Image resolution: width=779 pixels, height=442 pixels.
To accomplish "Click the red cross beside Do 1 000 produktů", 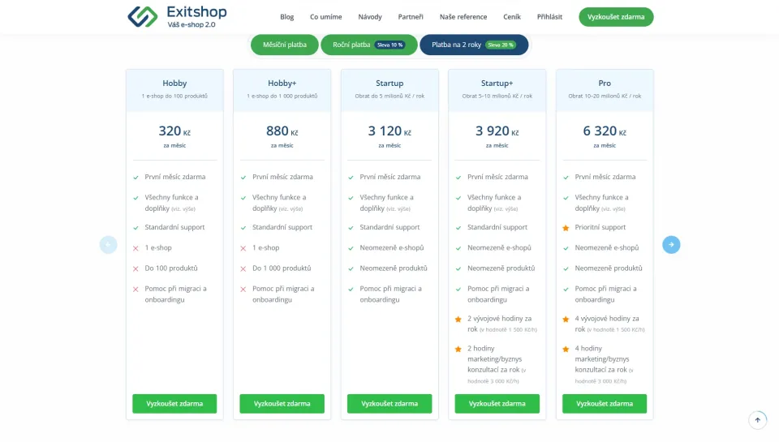I will 243,268.
